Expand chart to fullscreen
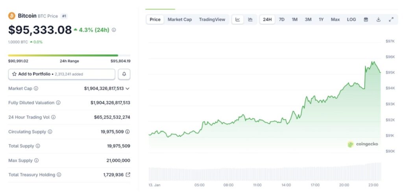Viewport: 403px width, 194px height. tap(391, 19)
